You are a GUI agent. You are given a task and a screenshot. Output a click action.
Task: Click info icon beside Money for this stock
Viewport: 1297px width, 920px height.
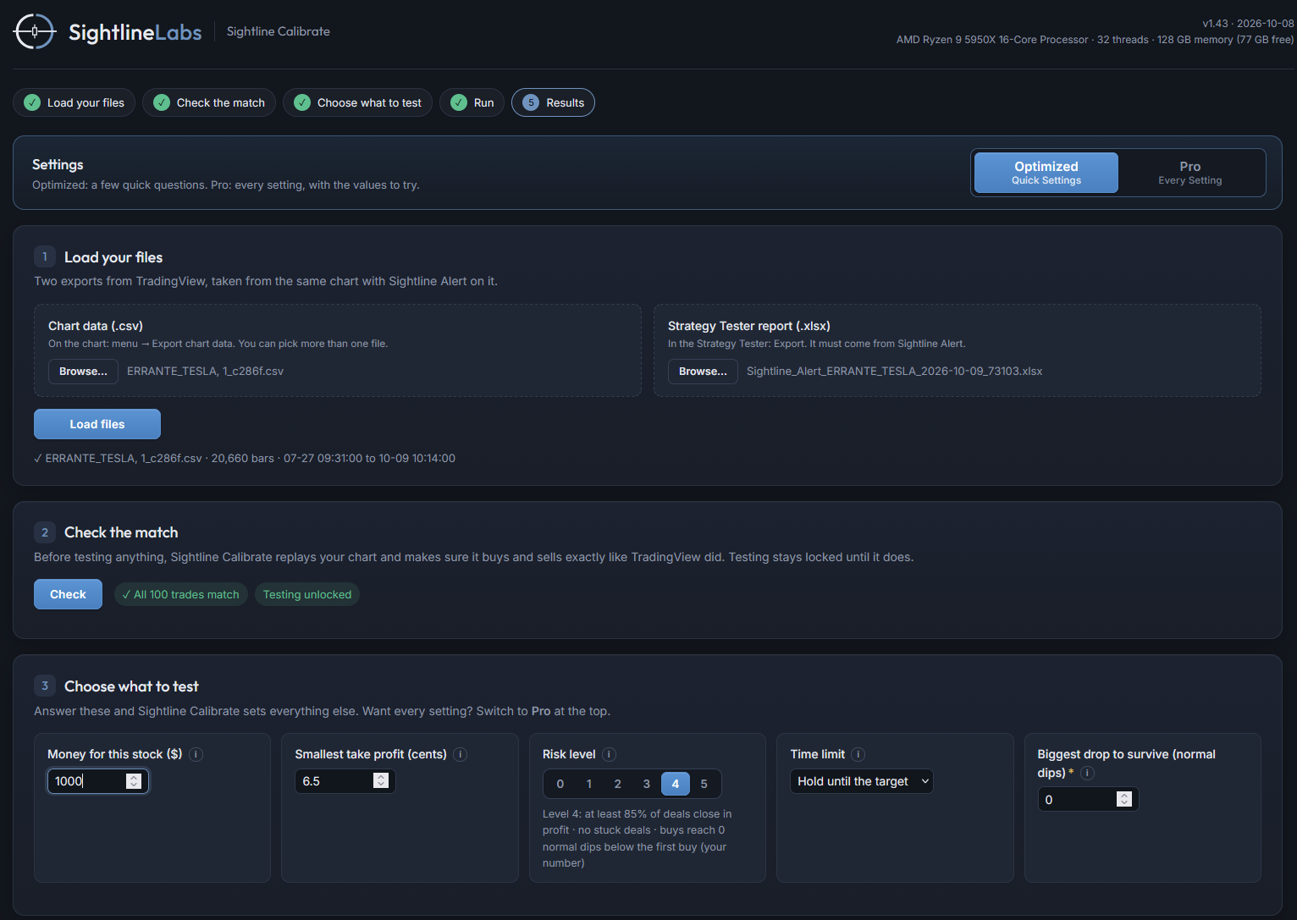pos(196,754)
